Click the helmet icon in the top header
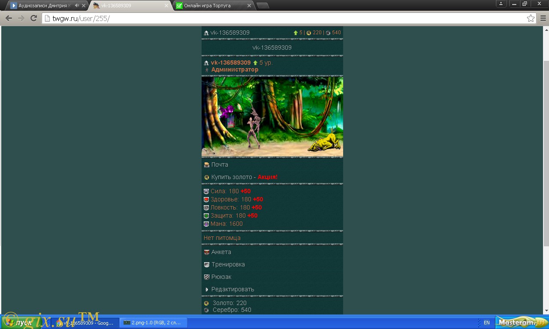The image size is (549, 329). coord(206,33)
